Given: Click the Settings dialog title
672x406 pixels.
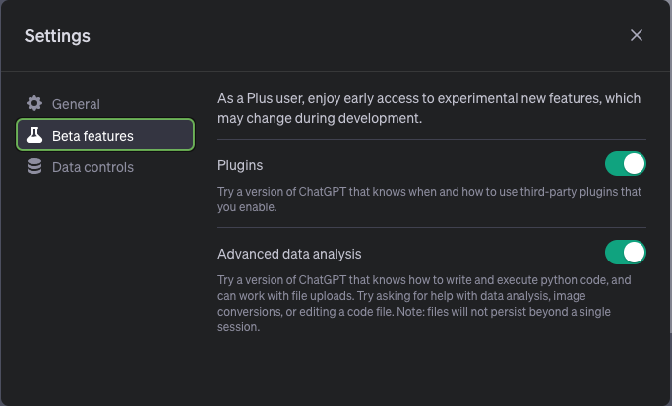Looking at the screenshot, I should (57, 36).
